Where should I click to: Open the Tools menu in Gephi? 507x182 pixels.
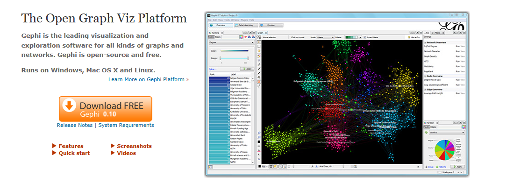pyautogui.click(x=227, y=20)
